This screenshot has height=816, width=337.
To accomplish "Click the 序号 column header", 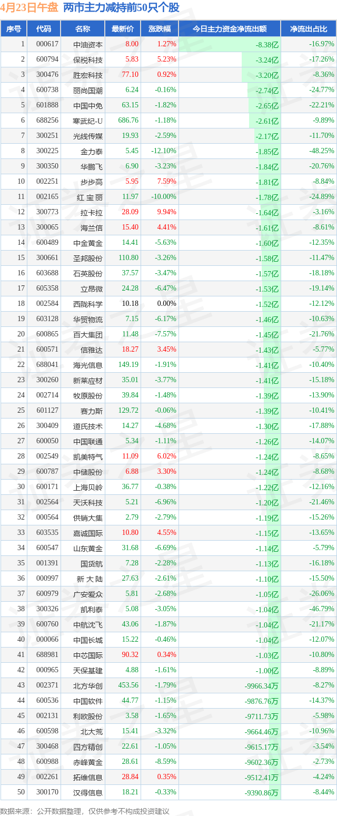I will pos(14,29).
